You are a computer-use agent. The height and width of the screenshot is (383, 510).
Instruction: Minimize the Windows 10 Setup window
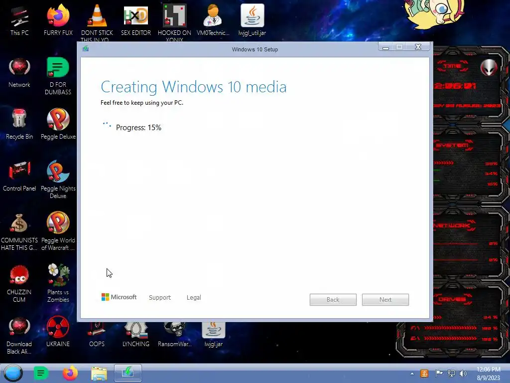pos(386,47)
